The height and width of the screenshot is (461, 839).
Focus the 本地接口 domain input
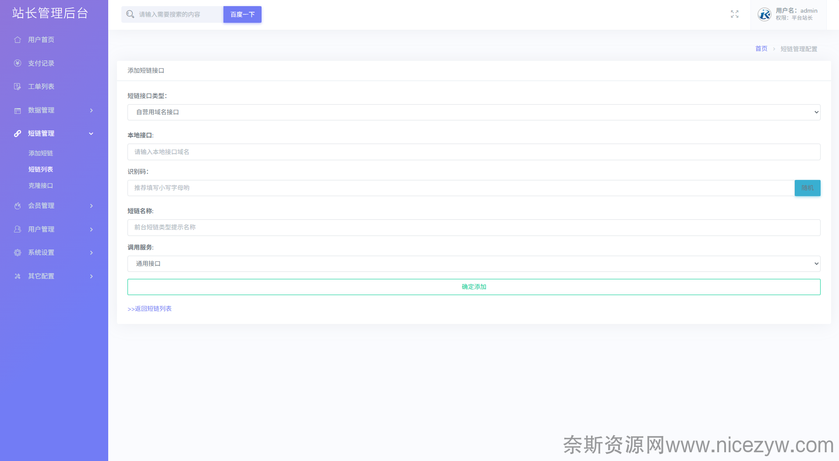pyautogui.click(x=474, y=152)
